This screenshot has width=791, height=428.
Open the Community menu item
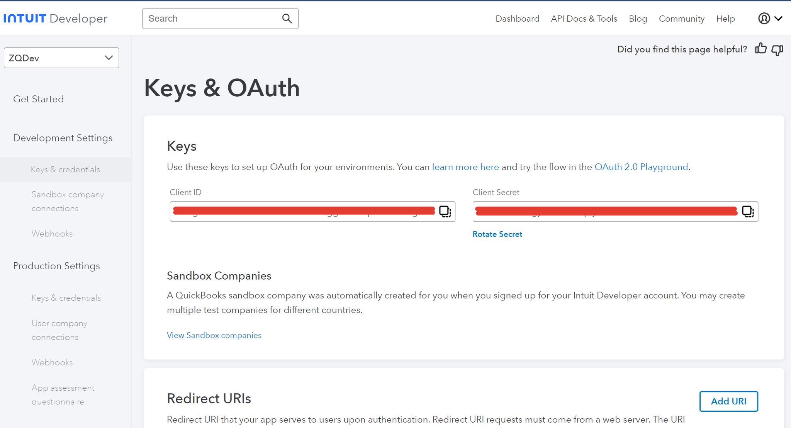click(682, 19)
